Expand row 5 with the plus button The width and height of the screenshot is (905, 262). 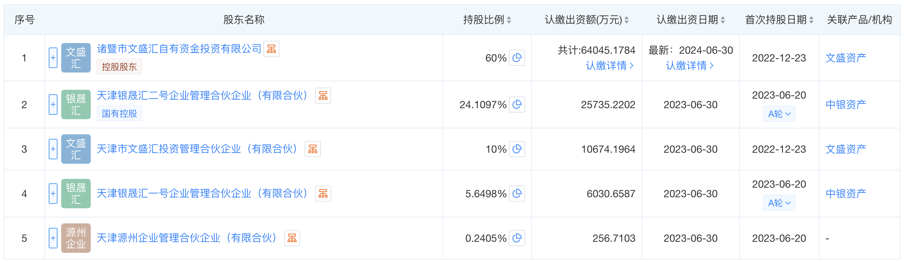click(53, 238)
